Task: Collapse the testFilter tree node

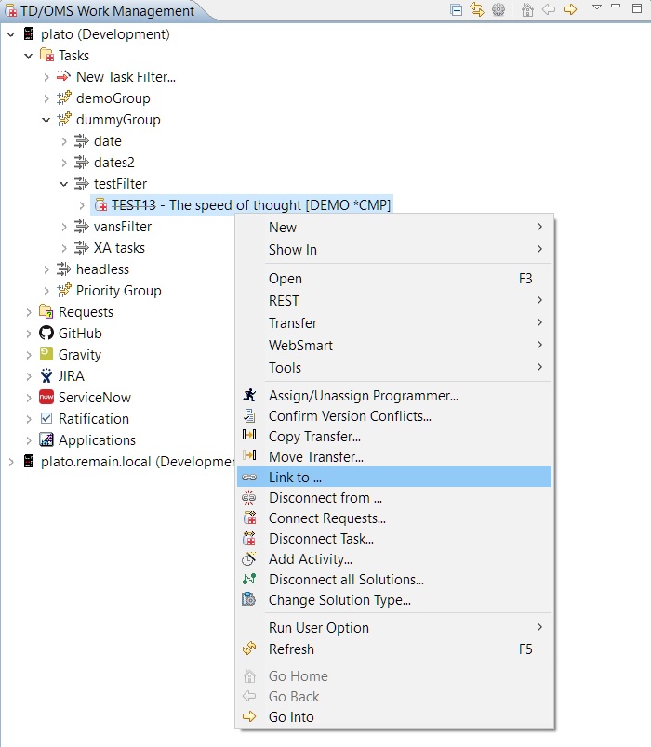Action: [x=64, y=184]
